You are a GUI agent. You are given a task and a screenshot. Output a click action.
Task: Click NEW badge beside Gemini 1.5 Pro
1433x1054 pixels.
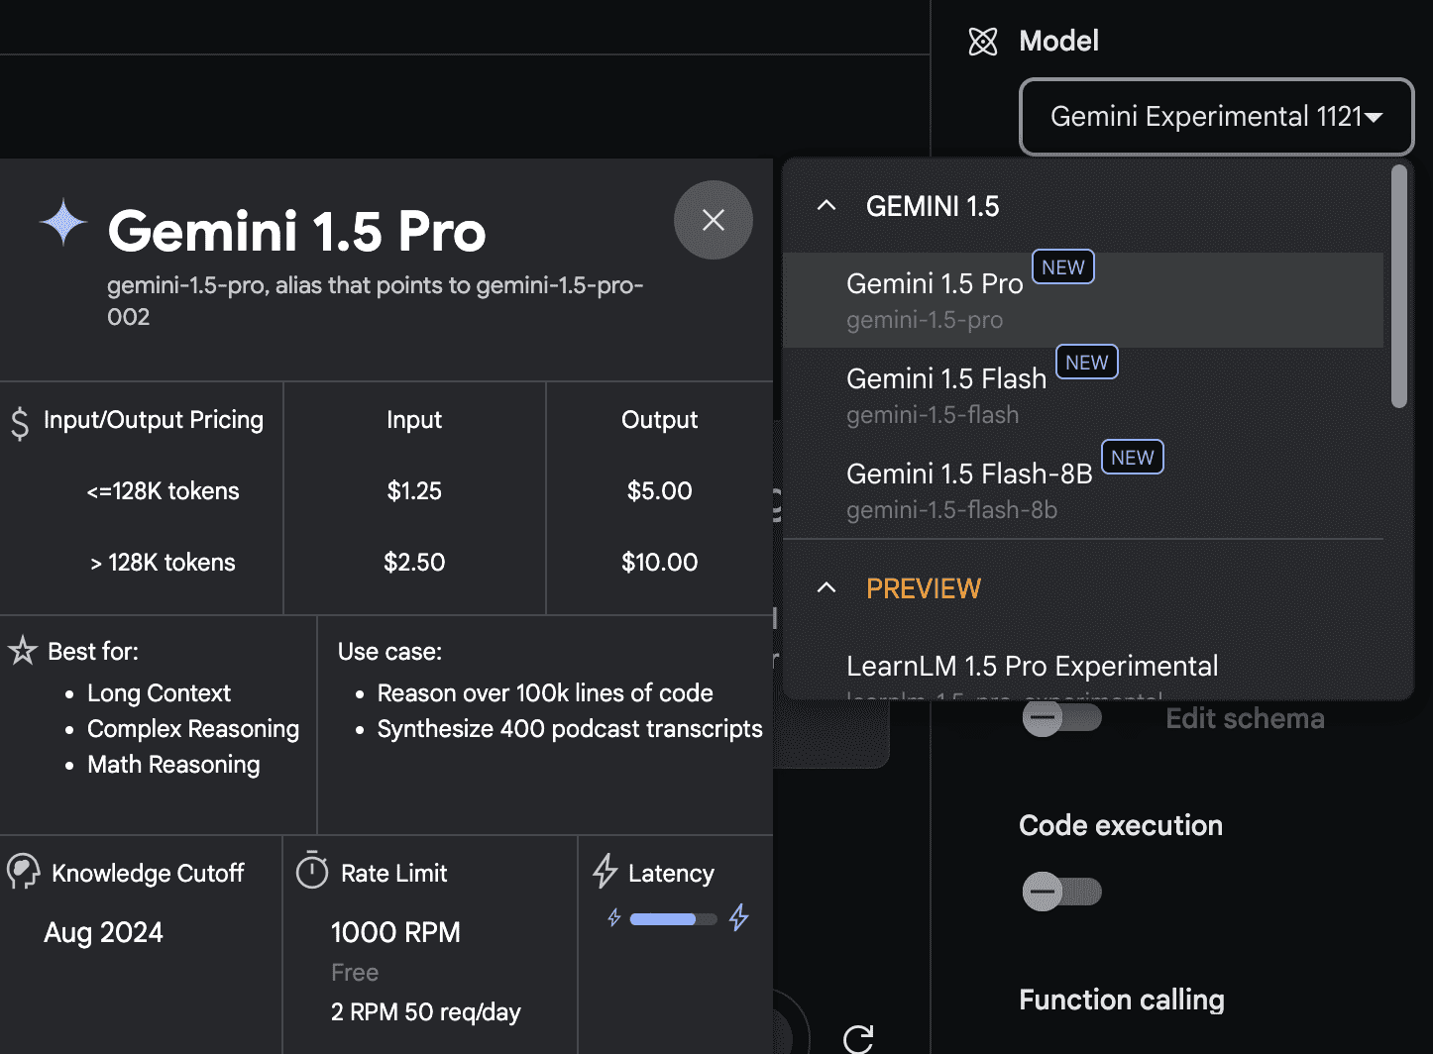1063,267
